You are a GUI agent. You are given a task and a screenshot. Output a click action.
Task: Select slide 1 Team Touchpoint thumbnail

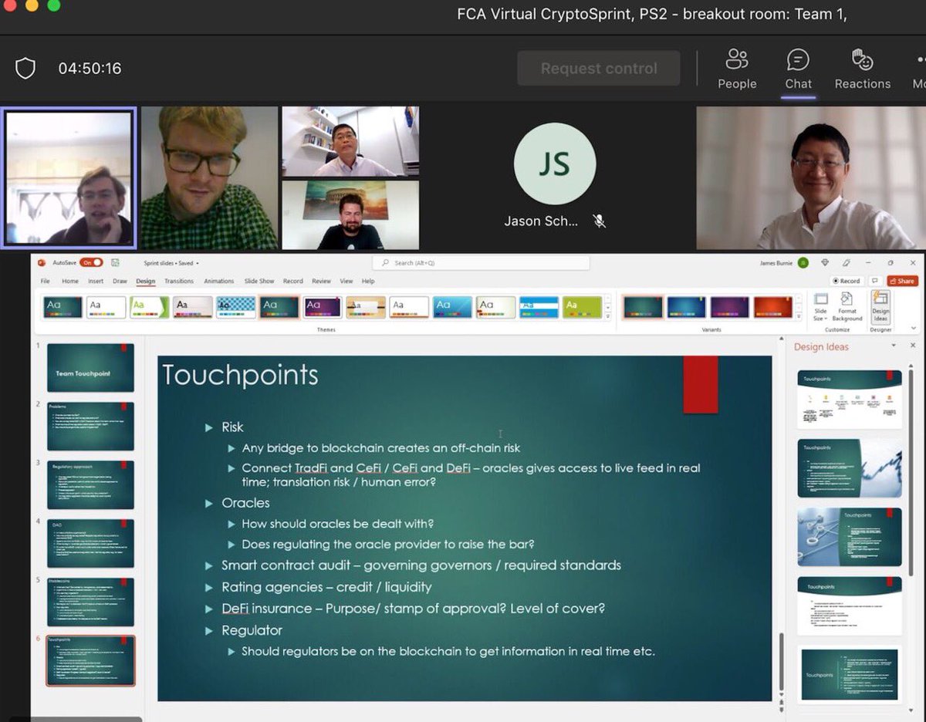point(90,368)
